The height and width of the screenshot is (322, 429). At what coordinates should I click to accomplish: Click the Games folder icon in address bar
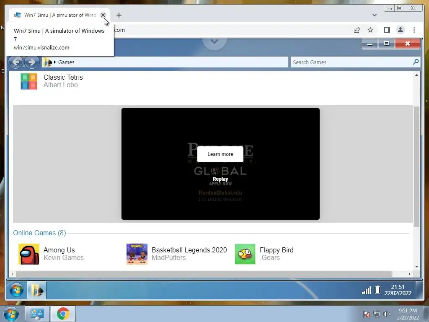tap(48, 62)
